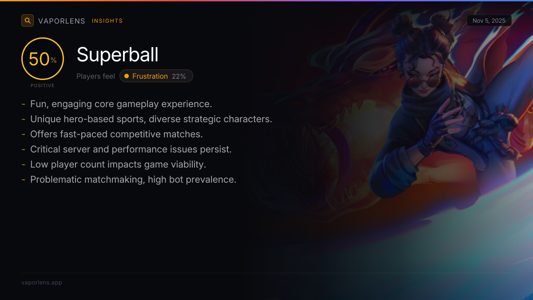Click the 'Players feel' label
The width and height of the screenshot is (533, 300).
[x=95, y=76]
